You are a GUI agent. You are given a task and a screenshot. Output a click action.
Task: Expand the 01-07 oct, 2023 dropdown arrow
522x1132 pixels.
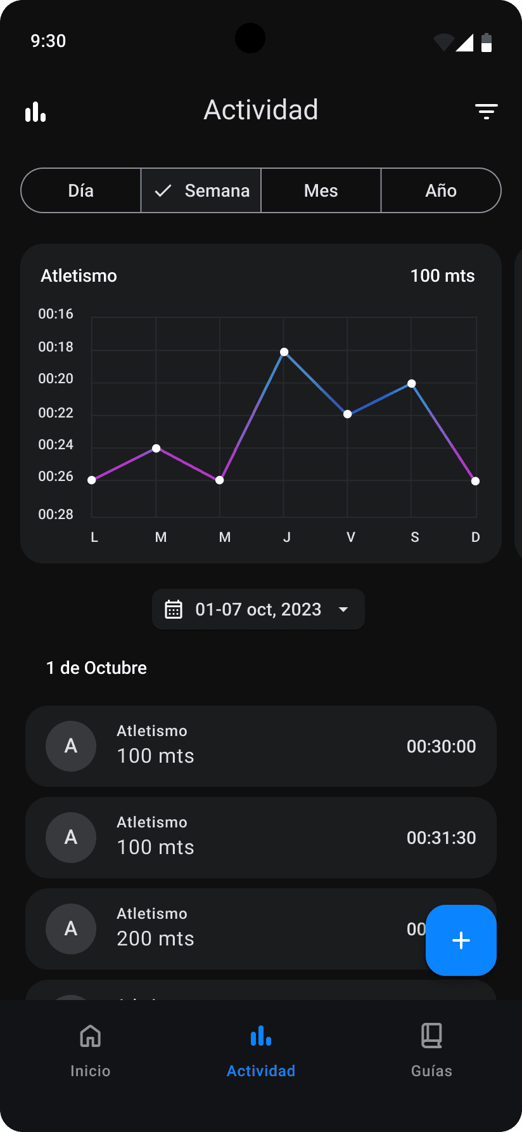[343, 609]
